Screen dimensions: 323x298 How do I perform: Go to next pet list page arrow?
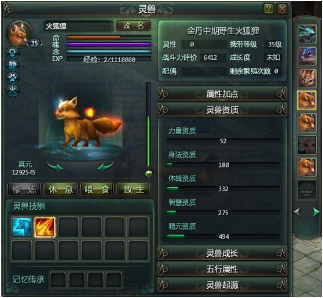[316, 212]
